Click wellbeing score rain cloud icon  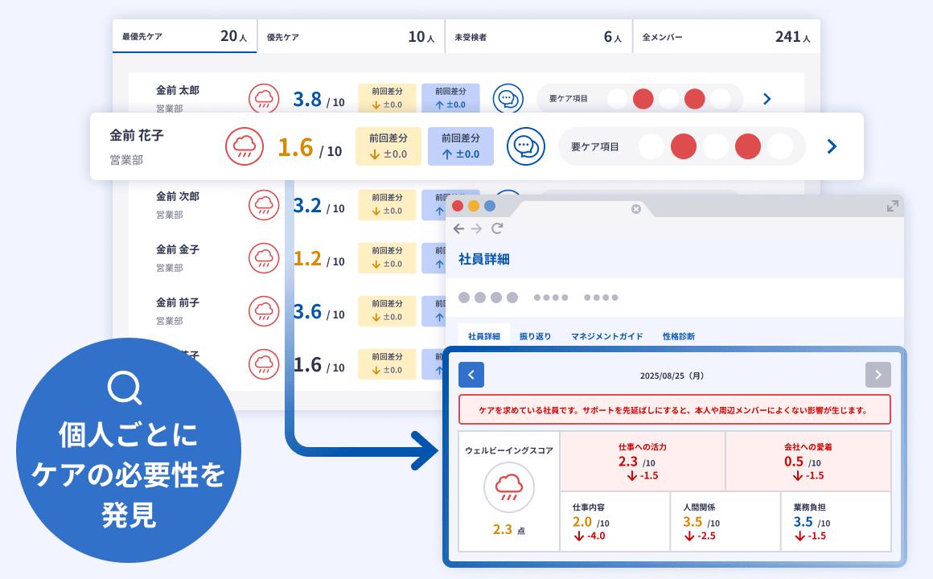[508, 487]
